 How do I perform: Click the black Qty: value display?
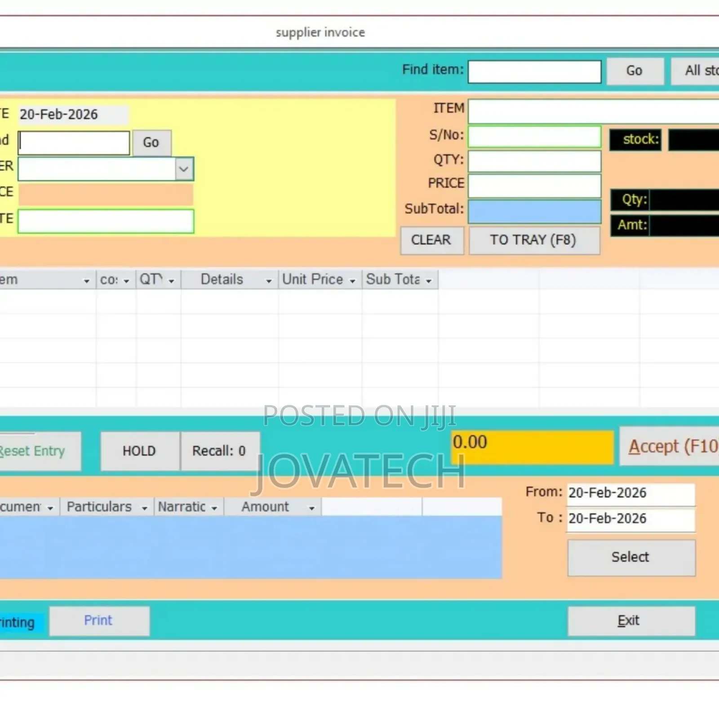684,200
